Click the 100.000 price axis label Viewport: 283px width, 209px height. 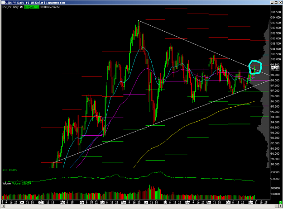tap(276, 59)
